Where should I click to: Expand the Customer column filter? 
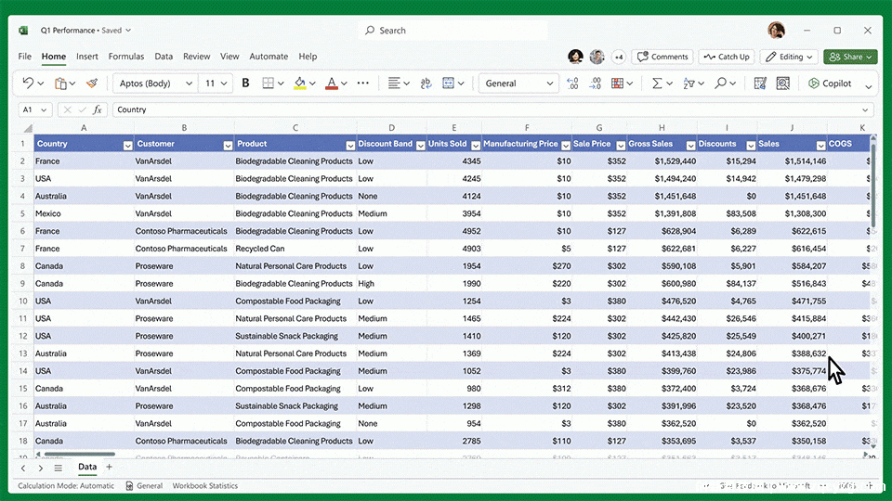228,146
